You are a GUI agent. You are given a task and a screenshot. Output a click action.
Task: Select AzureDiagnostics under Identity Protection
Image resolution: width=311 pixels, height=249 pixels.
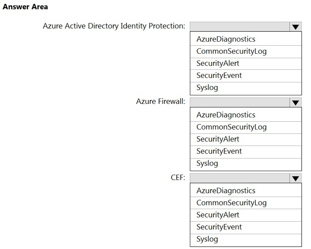(x=226, y=39)
